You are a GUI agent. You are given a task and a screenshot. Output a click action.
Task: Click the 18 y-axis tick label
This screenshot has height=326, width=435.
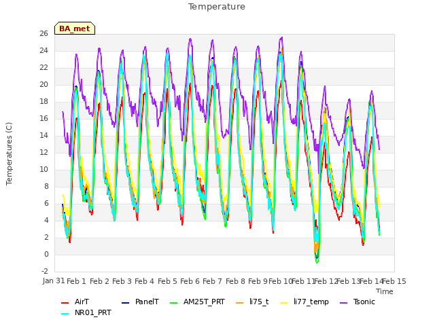click(43, 101)
